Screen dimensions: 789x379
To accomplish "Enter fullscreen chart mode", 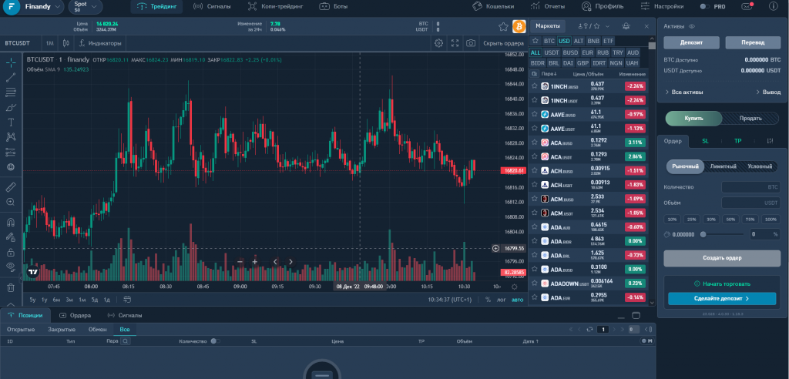I will coord(455,43).
